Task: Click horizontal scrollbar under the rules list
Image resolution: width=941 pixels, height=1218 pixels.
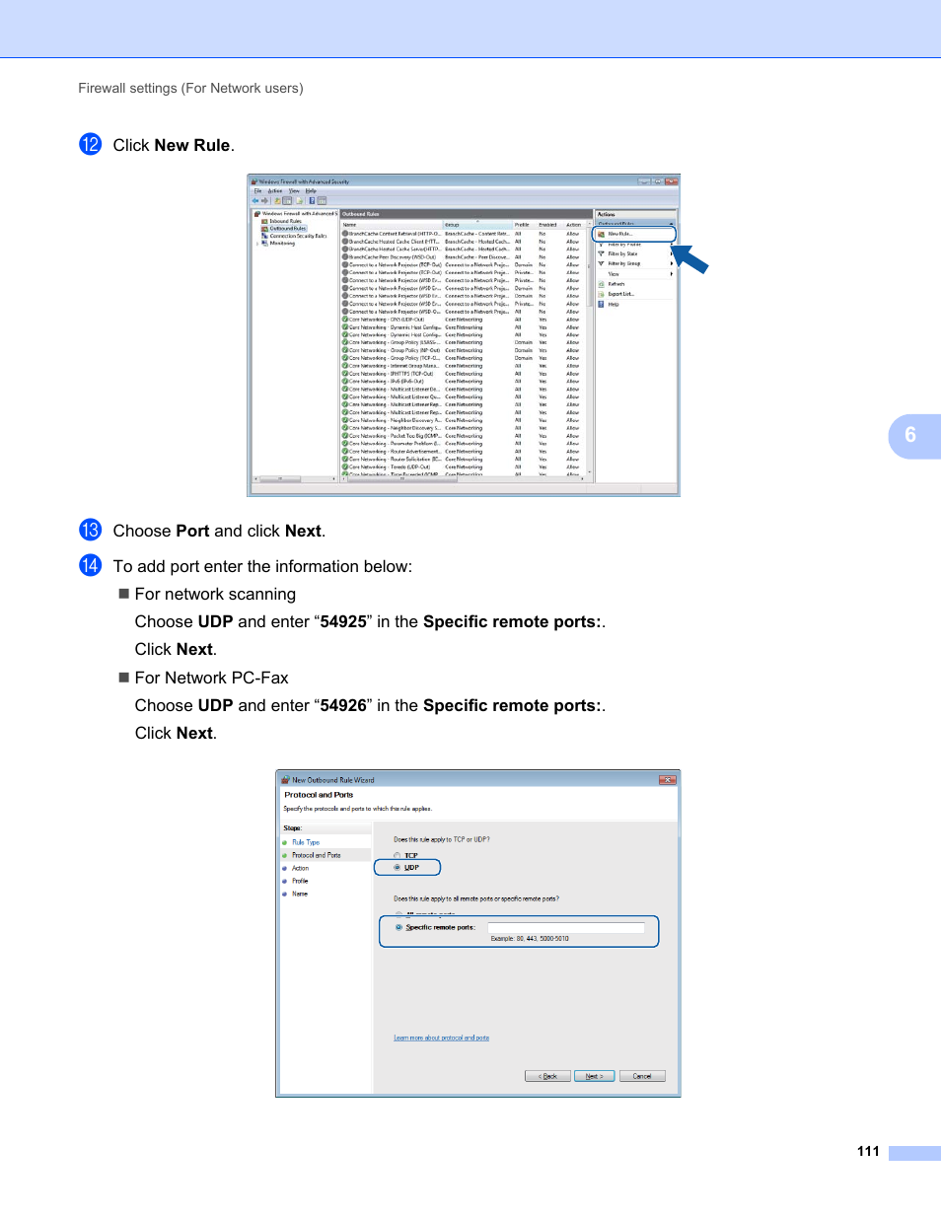Action: (x=464, y=480)
